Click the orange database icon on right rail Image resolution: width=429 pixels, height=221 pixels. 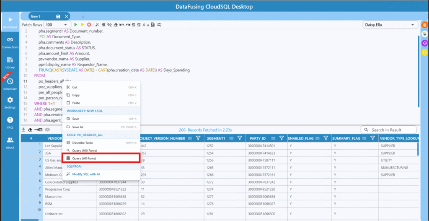[425, 25]
